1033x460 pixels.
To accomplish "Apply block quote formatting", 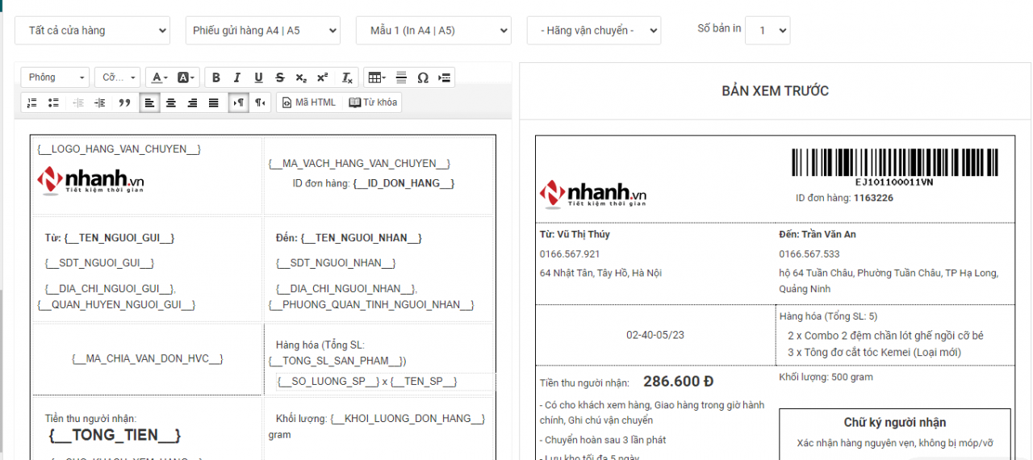I will point(124,102).
